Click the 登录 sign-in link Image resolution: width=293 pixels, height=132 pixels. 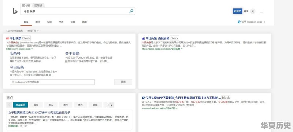(x=246, y=11)
